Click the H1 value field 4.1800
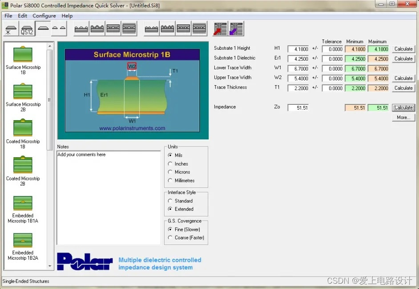 point(298,49)
